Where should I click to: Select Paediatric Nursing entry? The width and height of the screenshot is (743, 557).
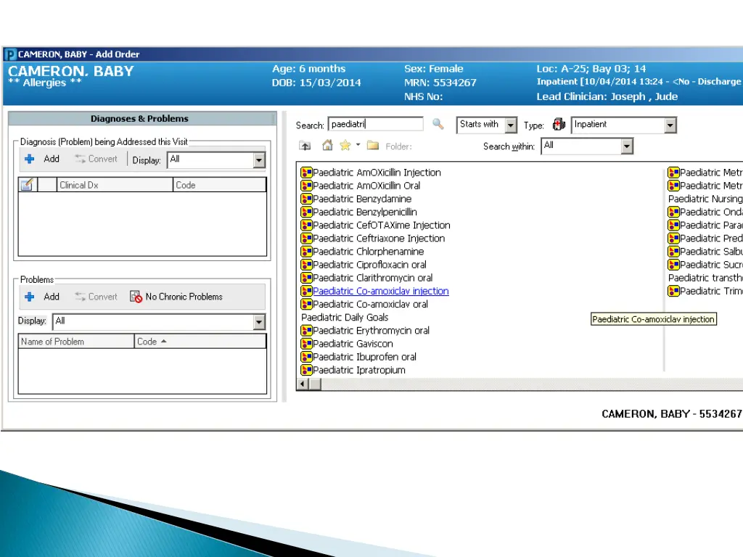(705, 199)
